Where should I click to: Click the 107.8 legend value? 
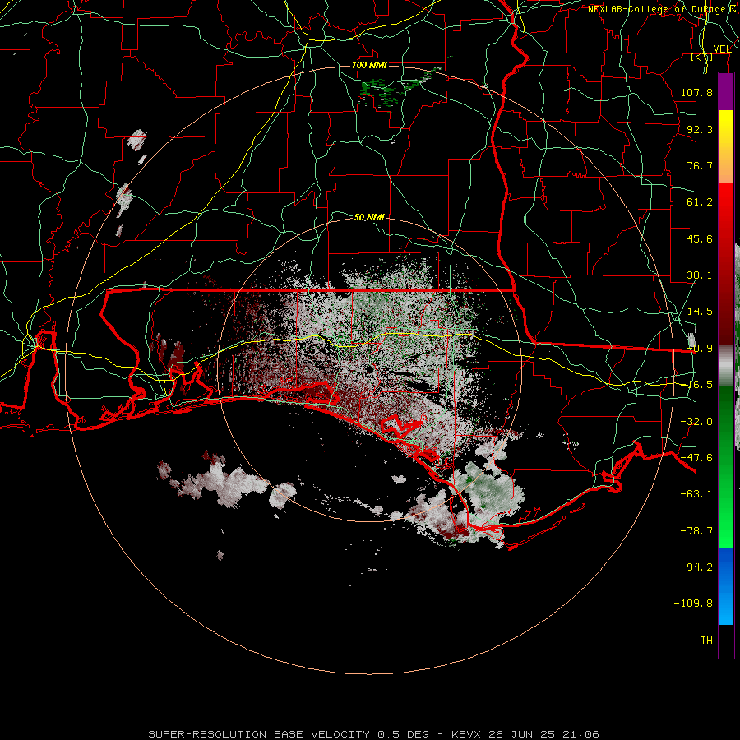tap(696, 92)
